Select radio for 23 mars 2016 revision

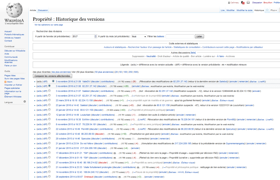(x=50, y=100)
